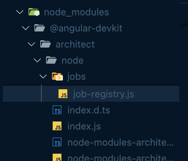
Task: Click the green node_modules folder icon
Action: coord(34,12)
